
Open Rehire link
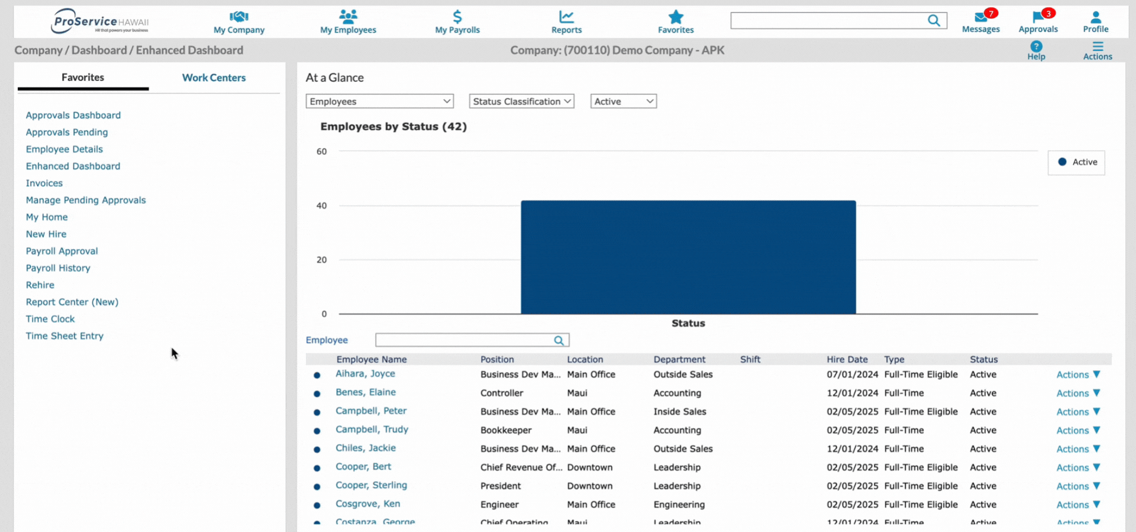click(40, 285)
